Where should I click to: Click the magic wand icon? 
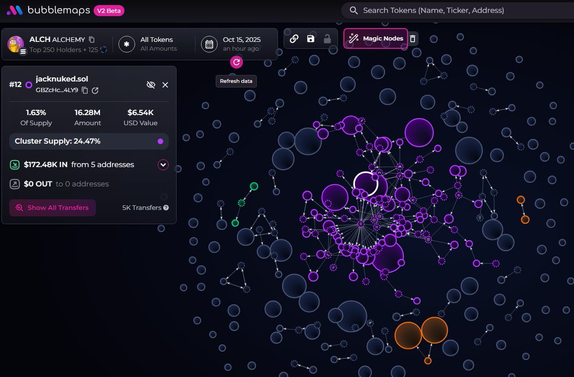(353, 38)
